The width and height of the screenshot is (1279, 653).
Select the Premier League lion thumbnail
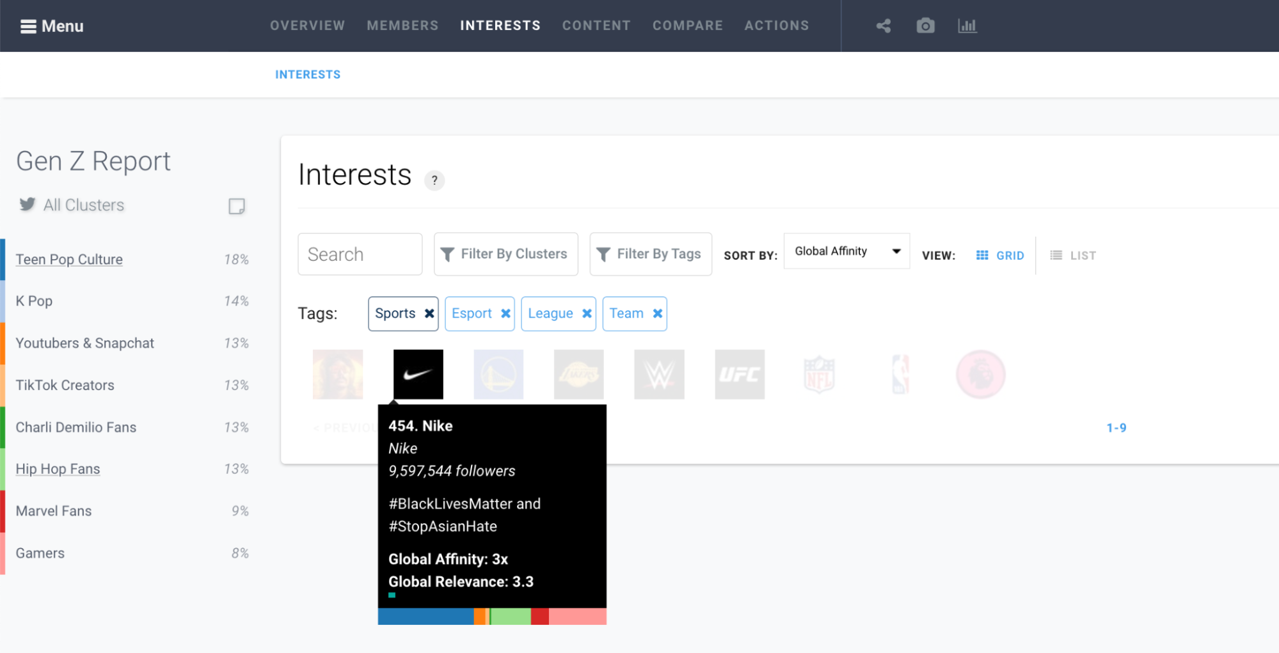point(981,374)
